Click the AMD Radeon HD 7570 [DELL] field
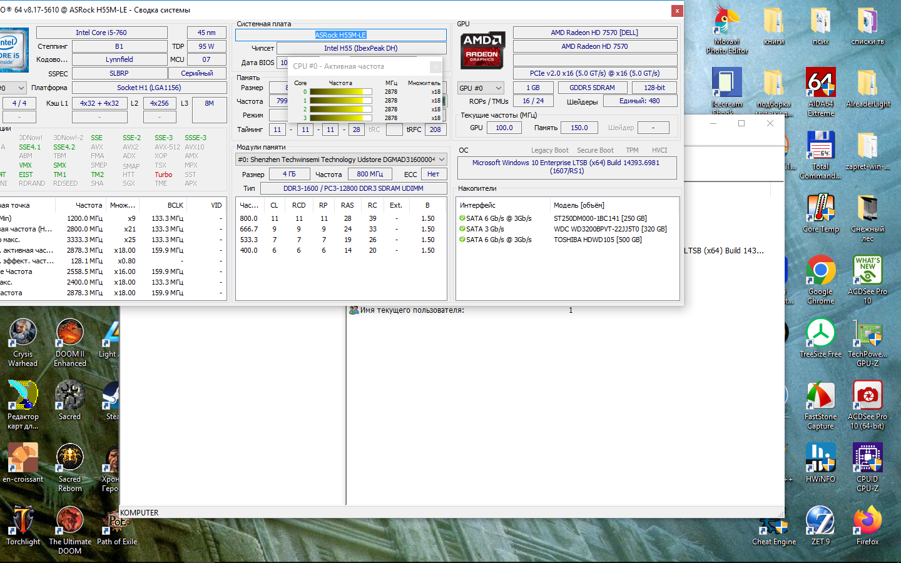The height and width of the screenshot is (563, 901). [595, 33]
